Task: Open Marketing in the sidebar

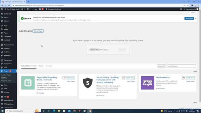Action: point(7,56)
